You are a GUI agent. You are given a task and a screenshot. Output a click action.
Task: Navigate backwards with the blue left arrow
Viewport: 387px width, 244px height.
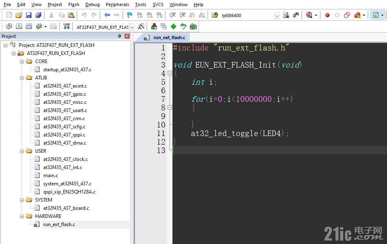click(107, 15)
